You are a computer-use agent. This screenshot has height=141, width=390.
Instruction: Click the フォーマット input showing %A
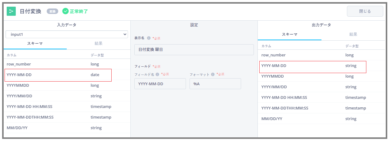[x=215, y=84]
